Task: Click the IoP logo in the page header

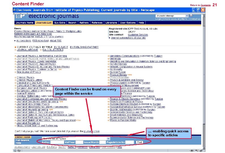Action: coord(20,16)
